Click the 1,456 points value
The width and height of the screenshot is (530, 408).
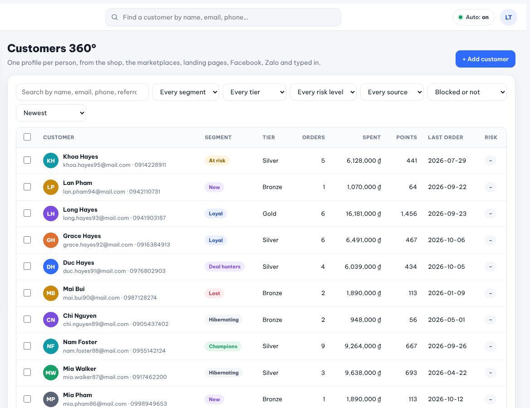click(409, 214)
